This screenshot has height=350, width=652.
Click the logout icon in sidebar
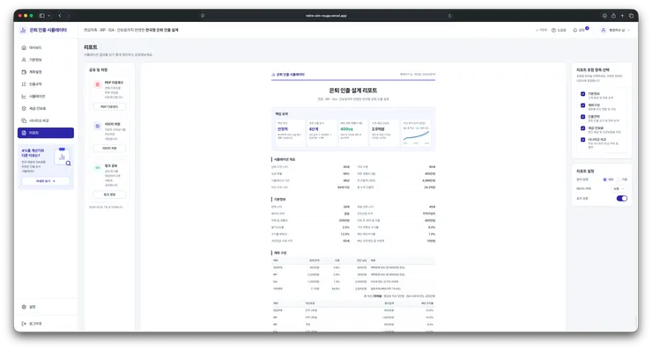(x=24, y=324)
